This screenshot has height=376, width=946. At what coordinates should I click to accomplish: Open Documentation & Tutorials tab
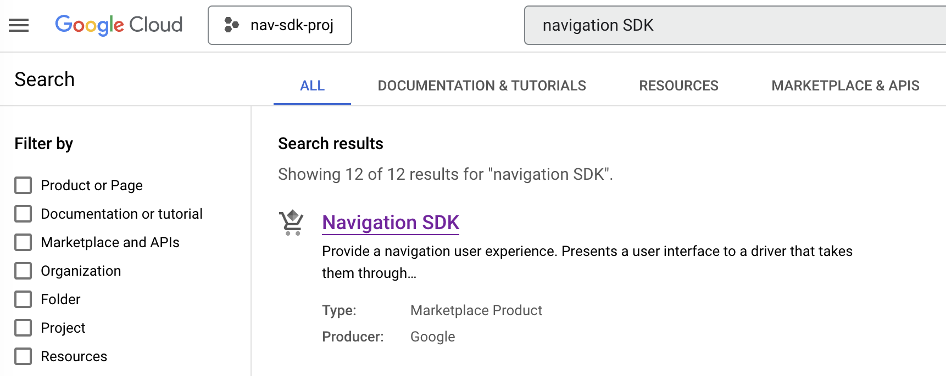click(x=481, y=86)
